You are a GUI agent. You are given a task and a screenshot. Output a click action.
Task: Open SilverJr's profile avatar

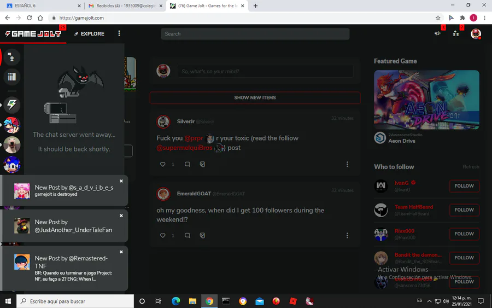coord(163,122)
